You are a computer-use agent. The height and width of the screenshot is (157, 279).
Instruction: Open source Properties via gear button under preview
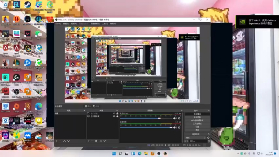pyautogui.click(x=88, y=106)
